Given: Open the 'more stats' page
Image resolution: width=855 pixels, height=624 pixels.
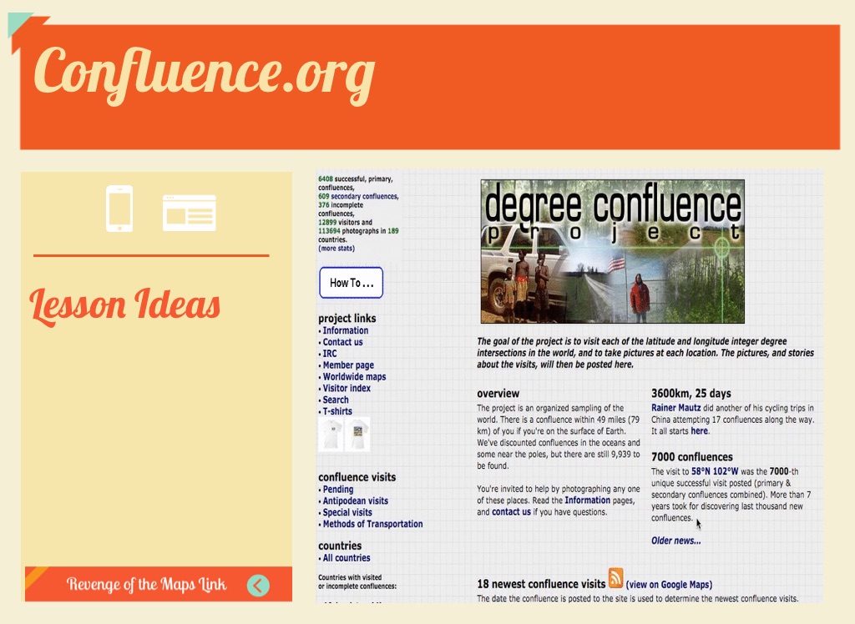Looking at the screenshot, I should [336, 248].
